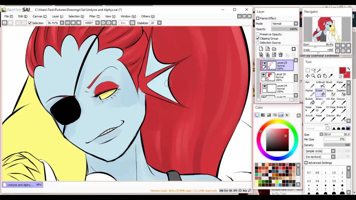
Task: Select the rotate view tool
Action: [319, 76]
